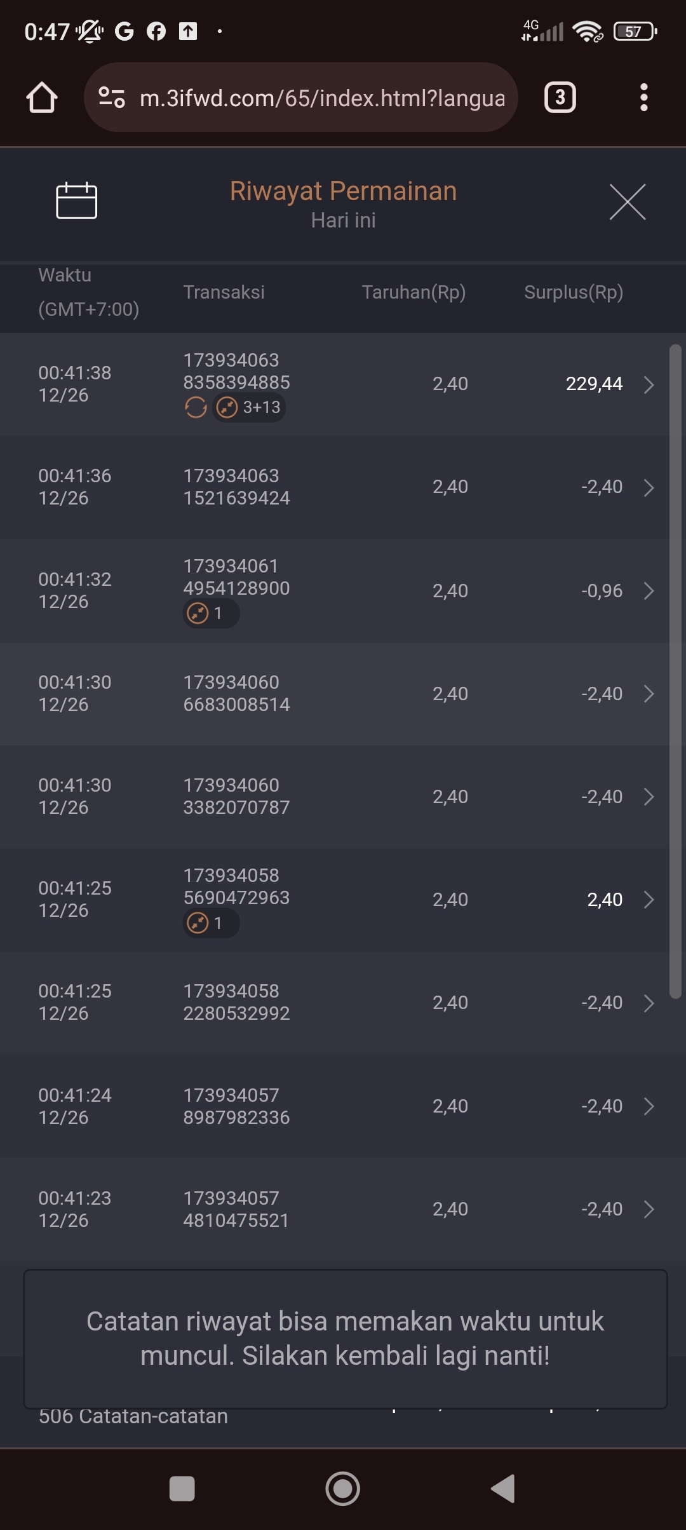686x1530 pixels.
Task: Open the browser three-dot menu
Action: 643,98
